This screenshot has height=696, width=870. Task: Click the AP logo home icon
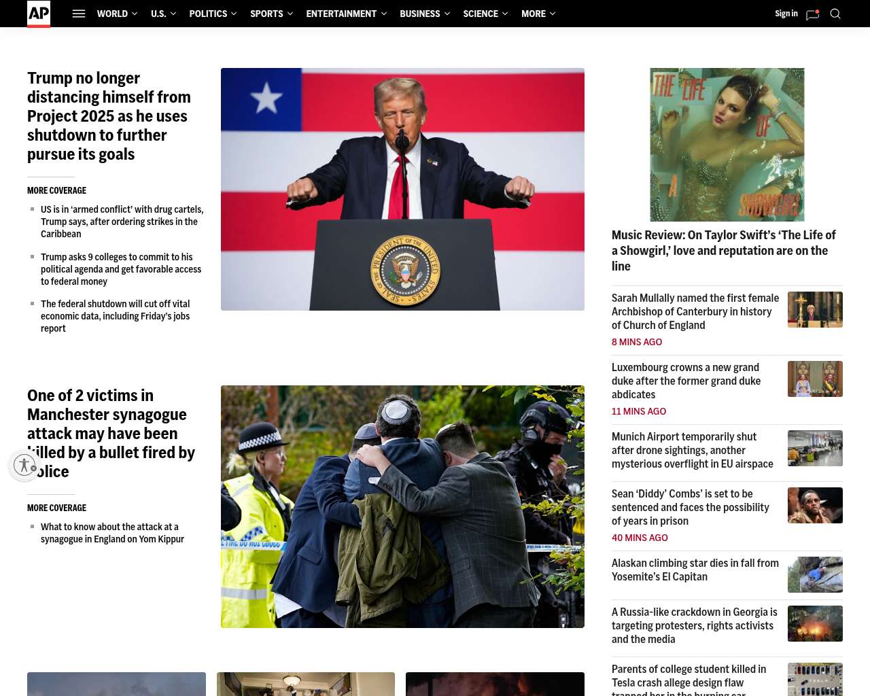point(39,14)
